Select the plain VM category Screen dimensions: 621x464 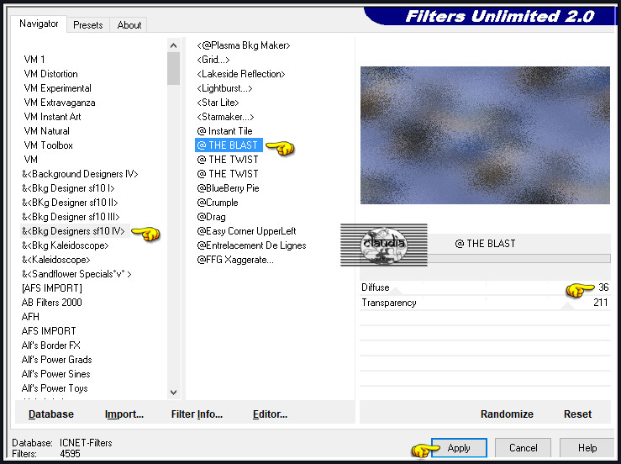pyautogui.click(x=30, y=159)
